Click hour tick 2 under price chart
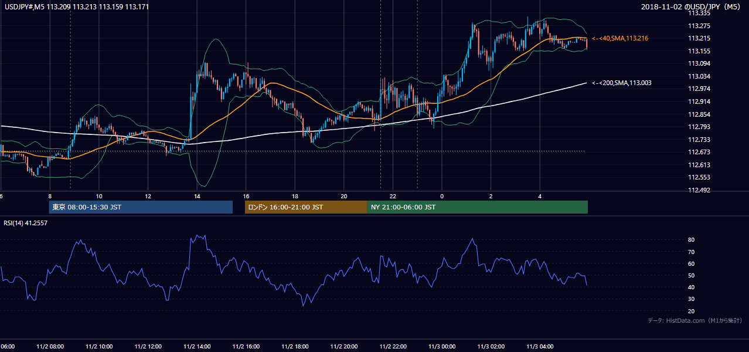 [491, 196]
